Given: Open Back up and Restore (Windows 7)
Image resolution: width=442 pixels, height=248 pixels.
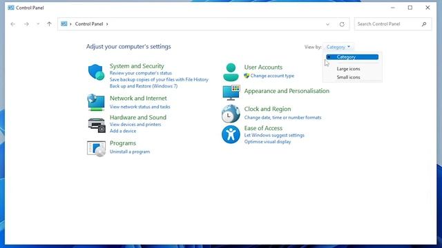Looking at the screenshot, I should (x=144, y=86).
